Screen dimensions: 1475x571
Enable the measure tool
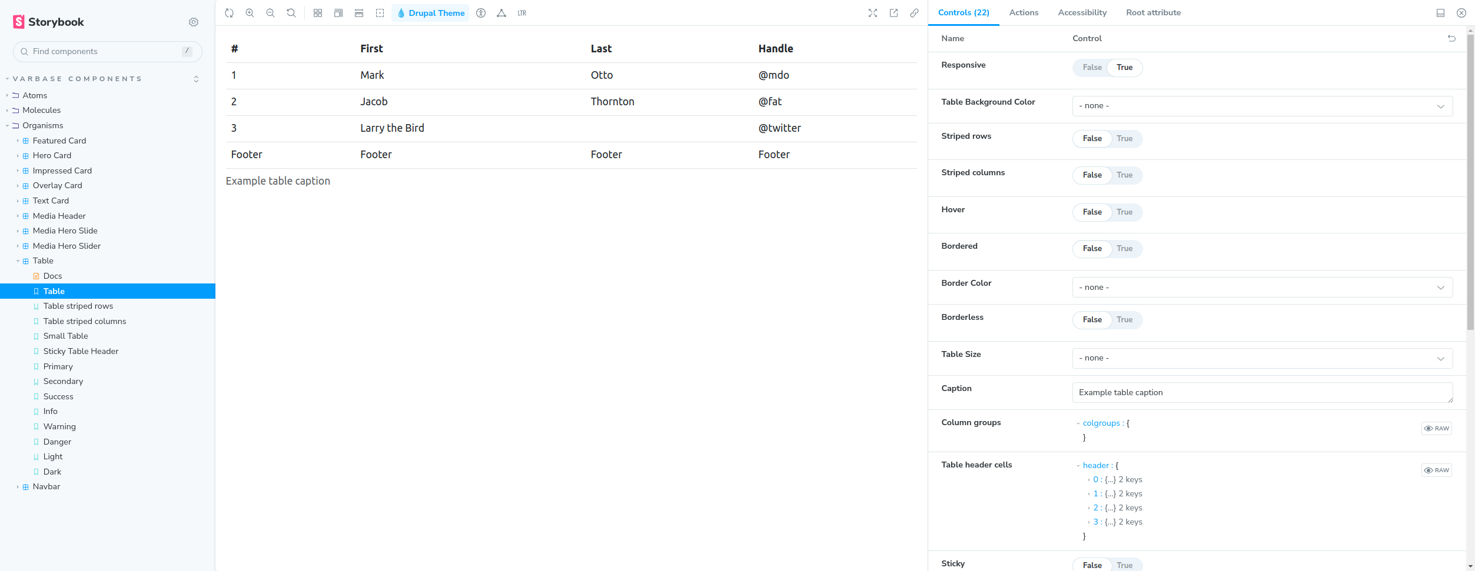click(359, 13)
